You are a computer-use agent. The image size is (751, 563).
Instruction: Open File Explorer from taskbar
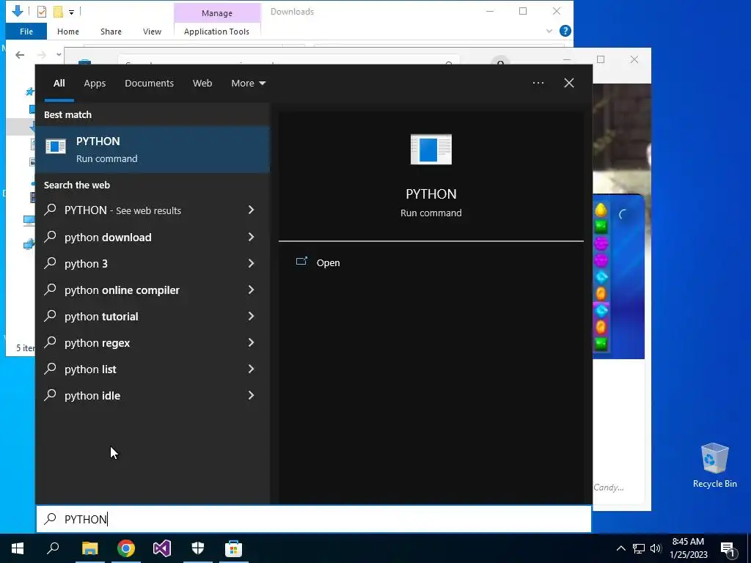[x=89, y=548]
